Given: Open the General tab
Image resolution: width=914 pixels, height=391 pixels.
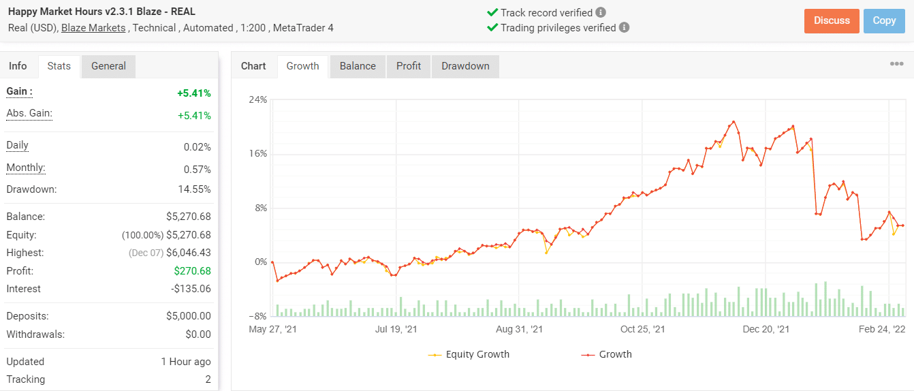Looking at the screenshot, I should 108,66.
